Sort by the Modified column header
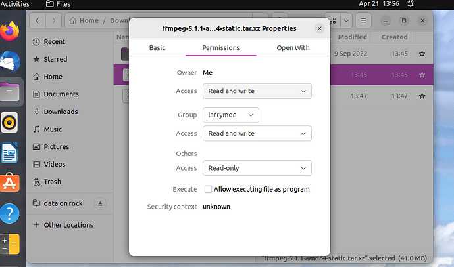This screenshot has width=454, height=267. pyautogui.click(x=352, y=37)
